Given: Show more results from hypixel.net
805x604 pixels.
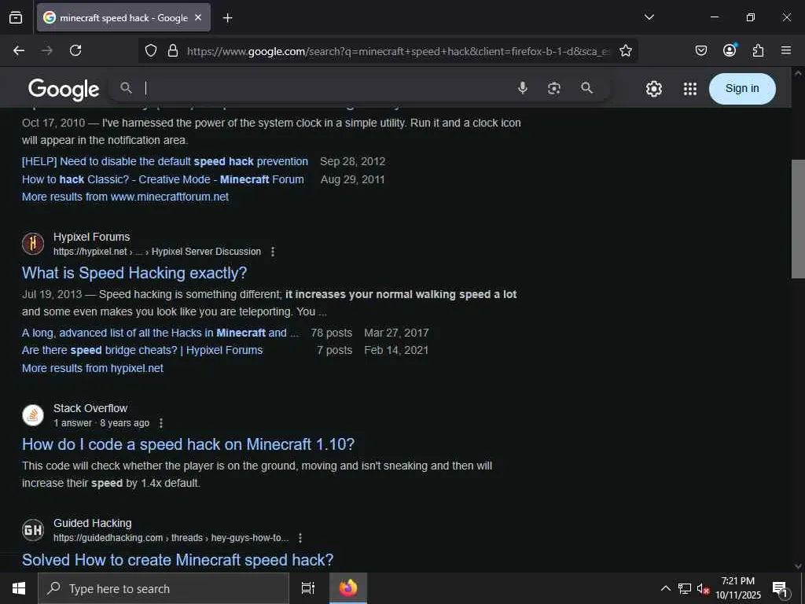Looking at the screenshot, I should 93,368.
